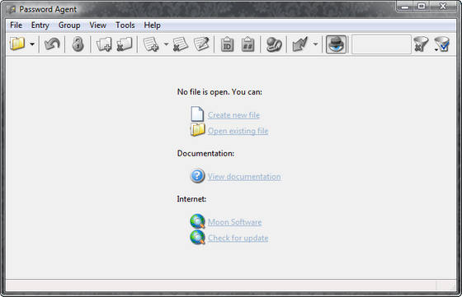Screen dimensions: 462x297
Task: Click the Check for update link
Action: (x=238, y=238)
